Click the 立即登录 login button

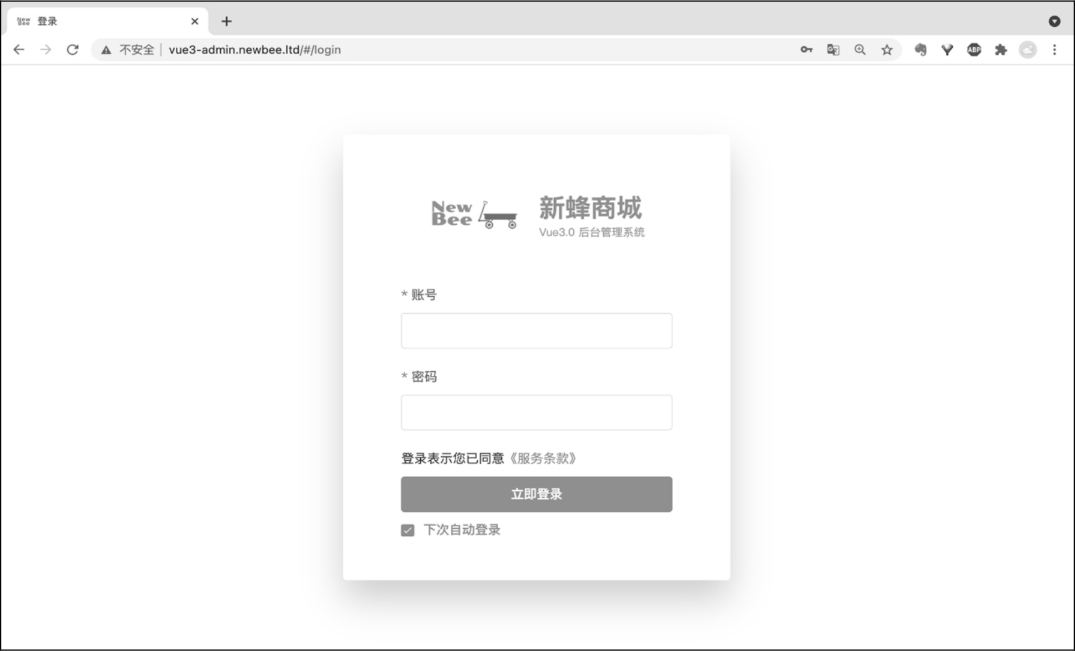pyautogui.click(x=537, y=494)
